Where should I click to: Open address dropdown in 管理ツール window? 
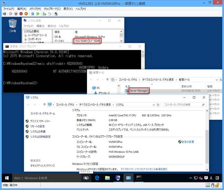coord(216,80)
